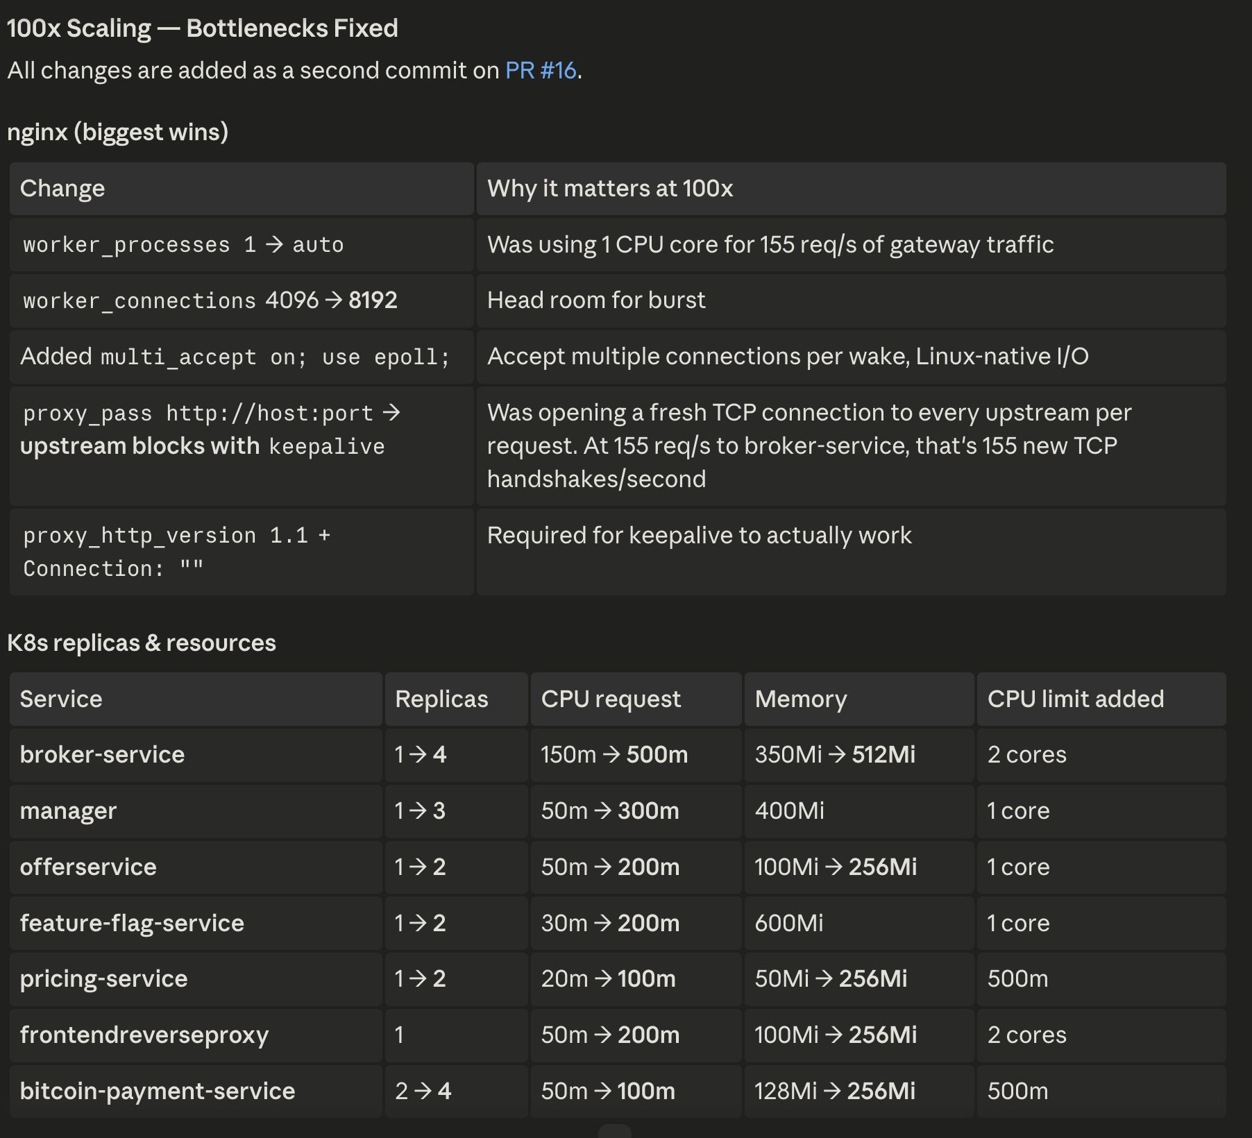This screenshot has width=1252, height=1138.
Task: Click the manager row '1 core' cell
Action: point(1101,811)
